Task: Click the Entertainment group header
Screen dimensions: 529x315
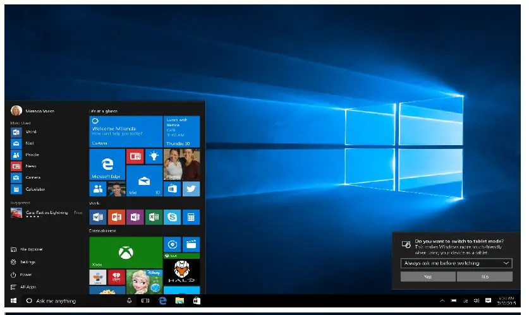Action: [x=102, y=231]
